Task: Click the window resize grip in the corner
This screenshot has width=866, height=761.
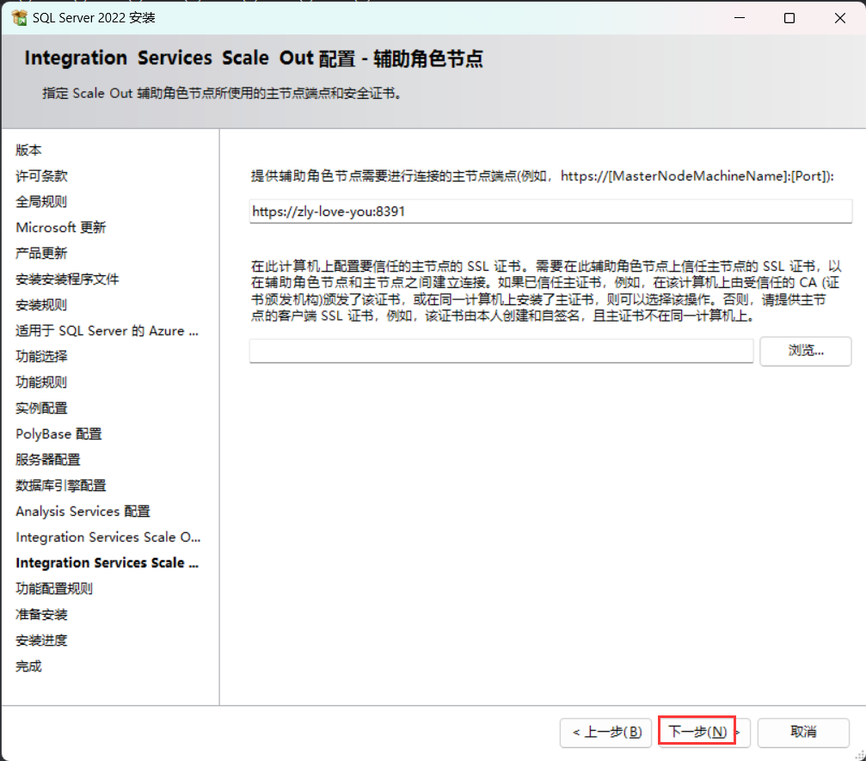Action: click(x=861, y=755)
